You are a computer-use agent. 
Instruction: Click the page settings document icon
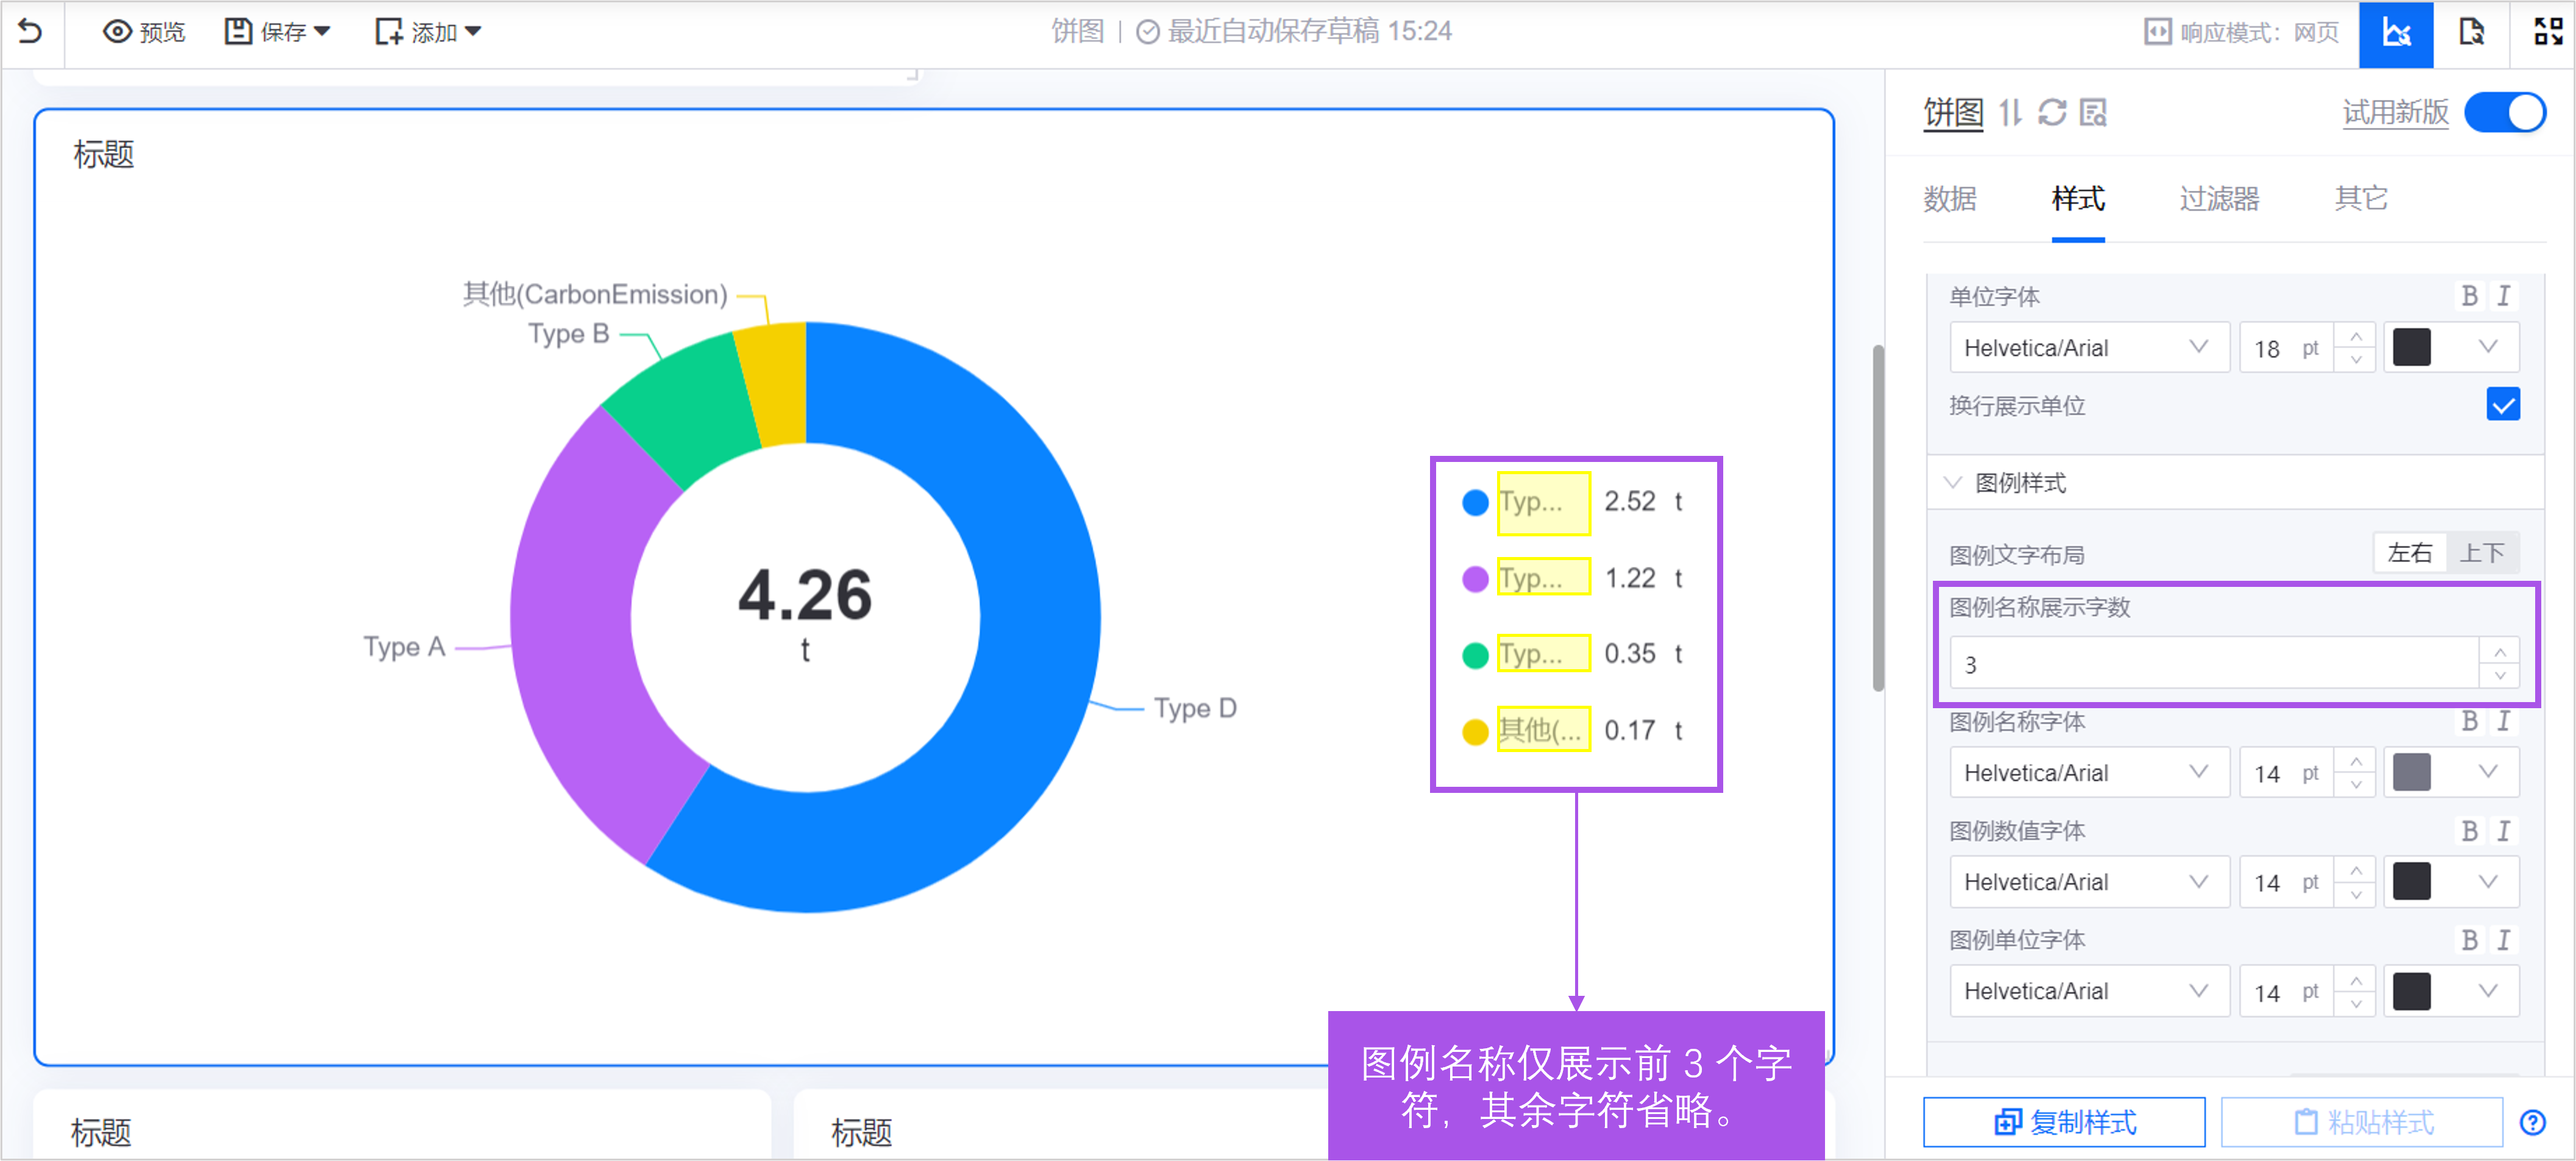(x=2470, y=33)
